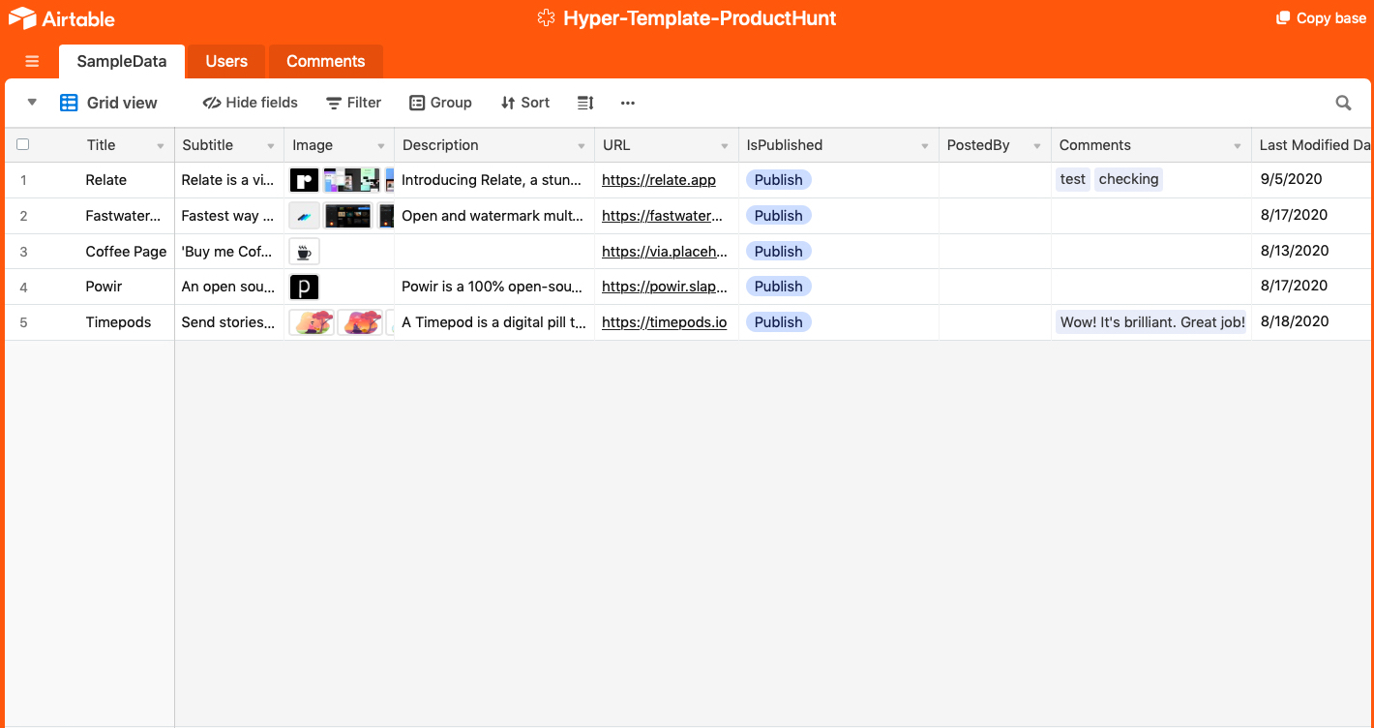Click the Hyper-Template-ProductHunt base title

tap(688, 18)
